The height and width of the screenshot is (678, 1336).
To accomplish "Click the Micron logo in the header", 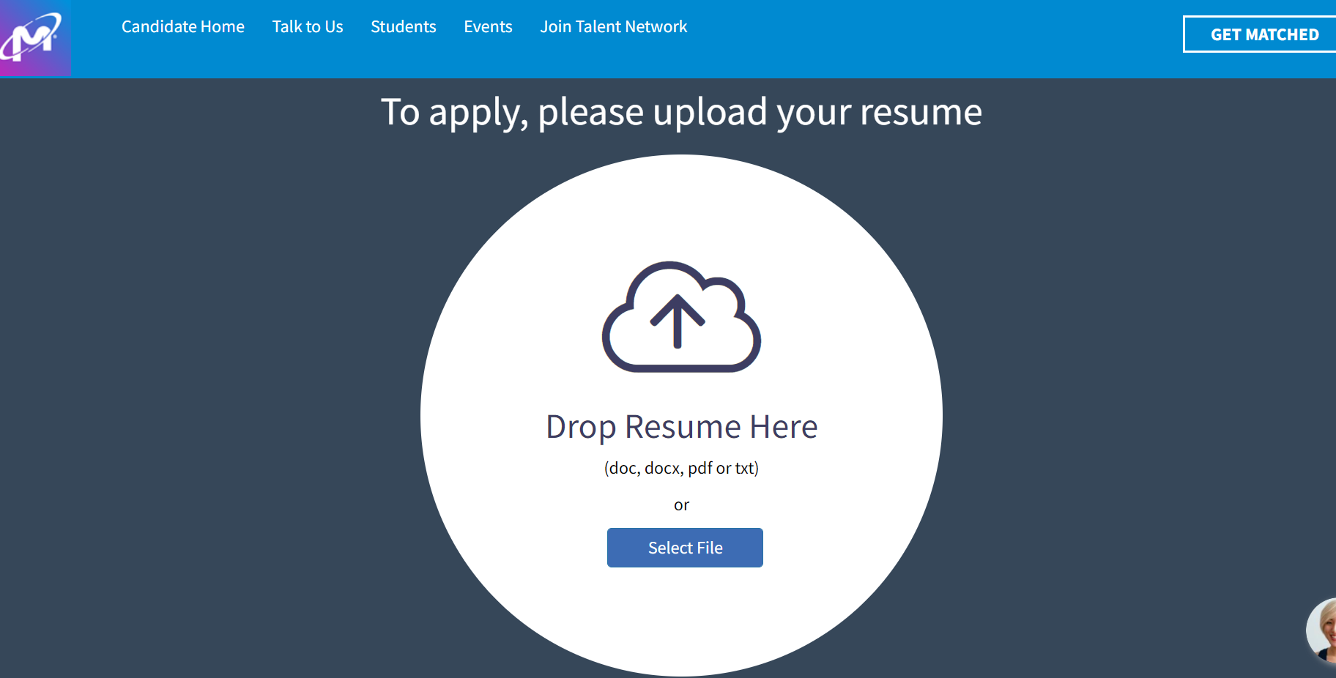I will (x=33, y=37).
